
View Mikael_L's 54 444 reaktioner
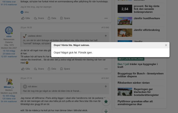click(9, 101)
